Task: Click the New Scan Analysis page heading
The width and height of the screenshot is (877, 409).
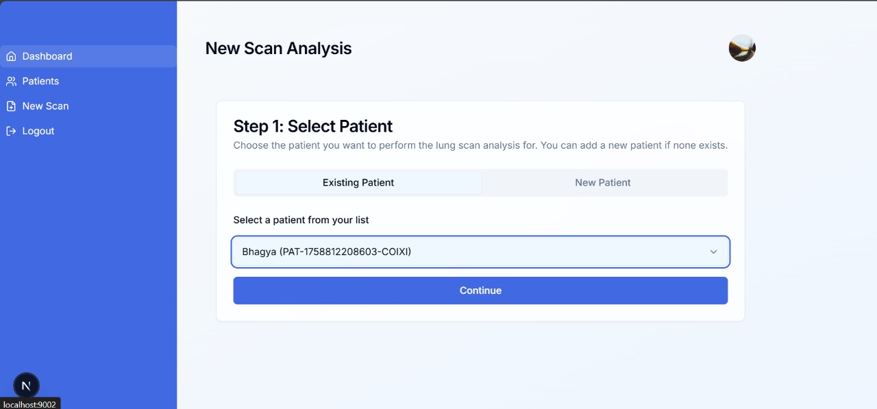Action: click(x=278, y=49)
